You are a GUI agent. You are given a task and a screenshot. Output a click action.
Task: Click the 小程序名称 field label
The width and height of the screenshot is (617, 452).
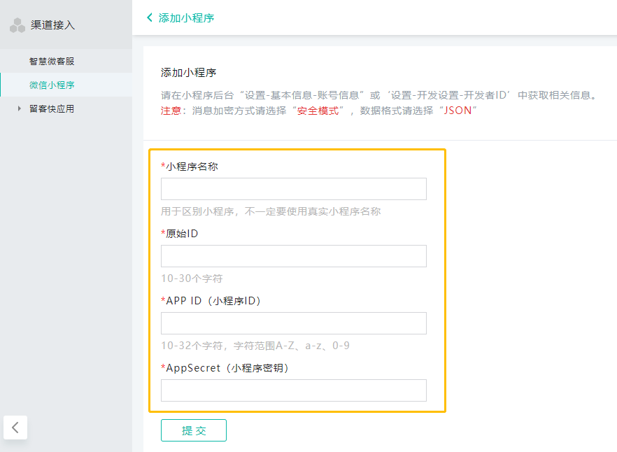[x=192, y=167]
